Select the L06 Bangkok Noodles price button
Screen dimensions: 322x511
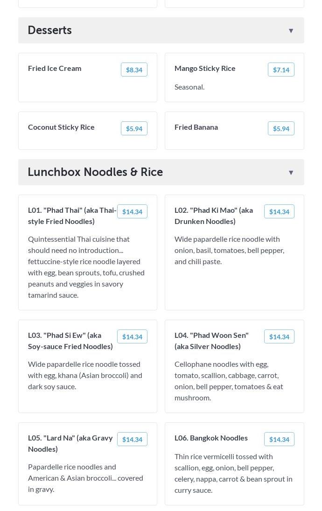279,439
